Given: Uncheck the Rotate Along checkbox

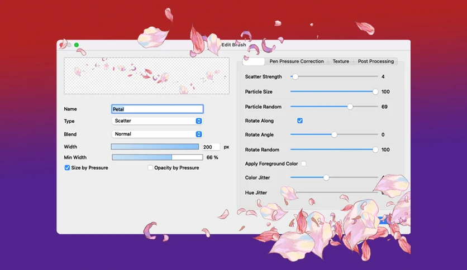Looking at the screenshot, I should [300, 120].
